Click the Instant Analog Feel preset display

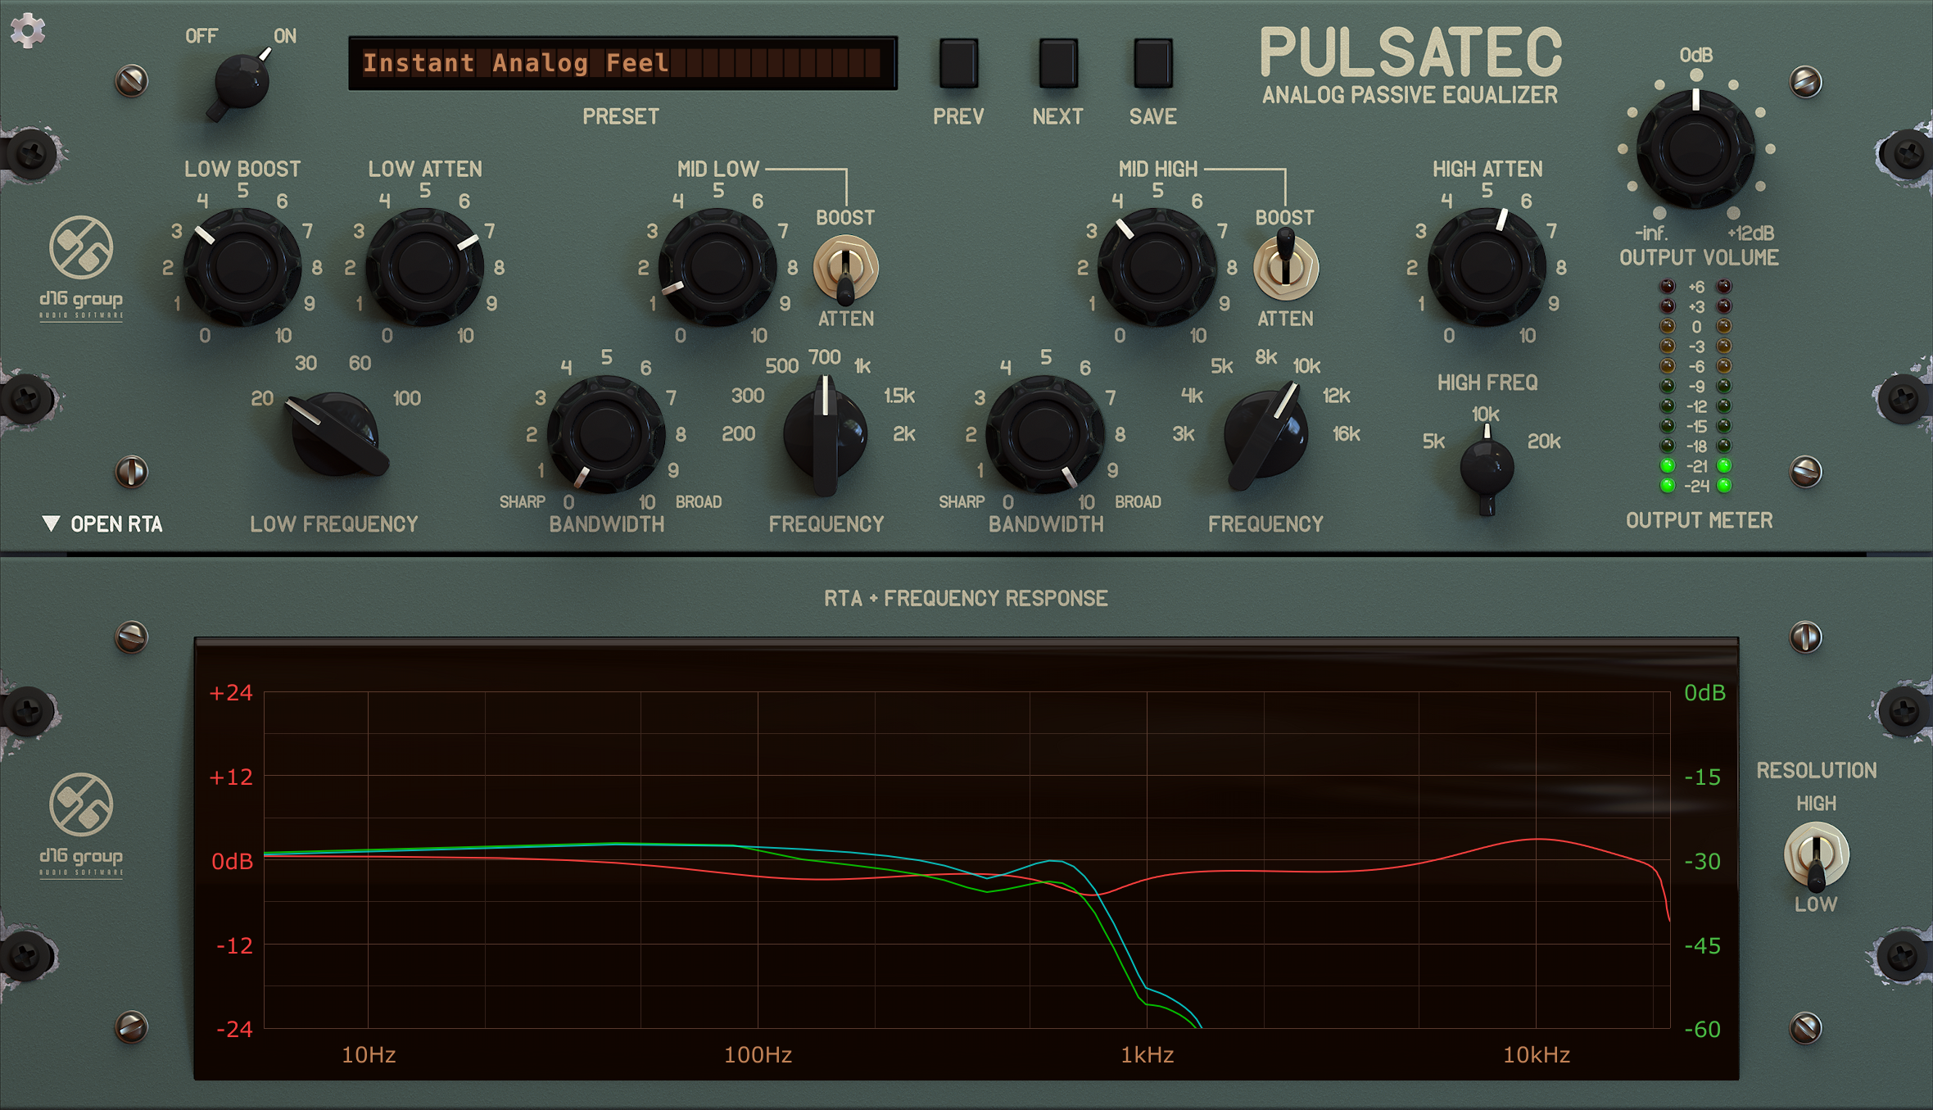622,63
